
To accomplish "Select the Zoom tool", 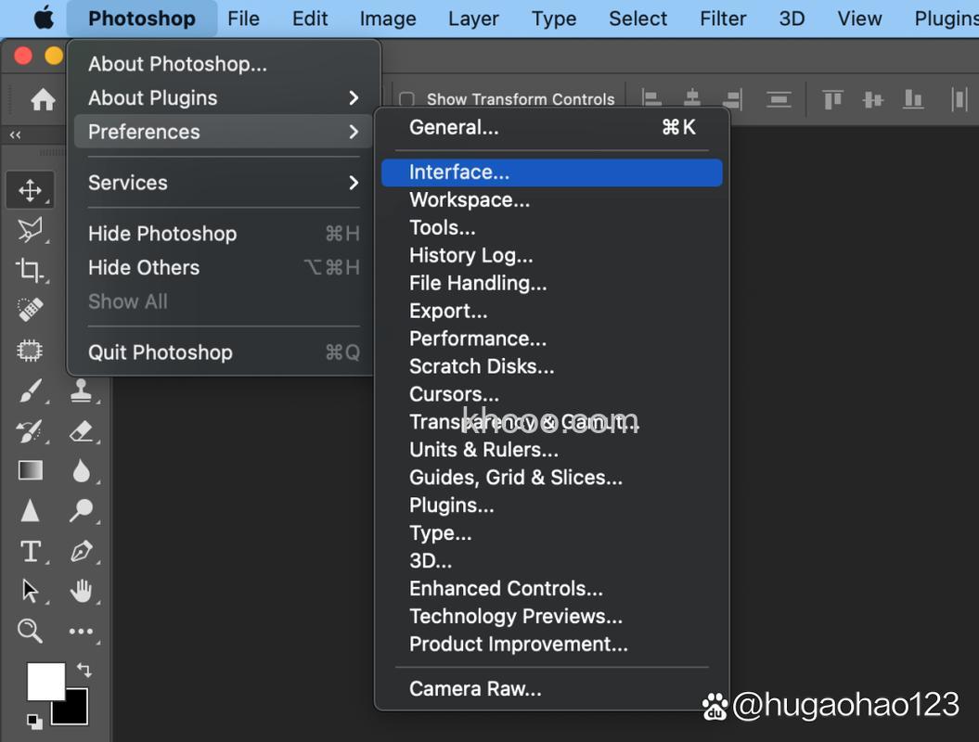I will [30, 632].
